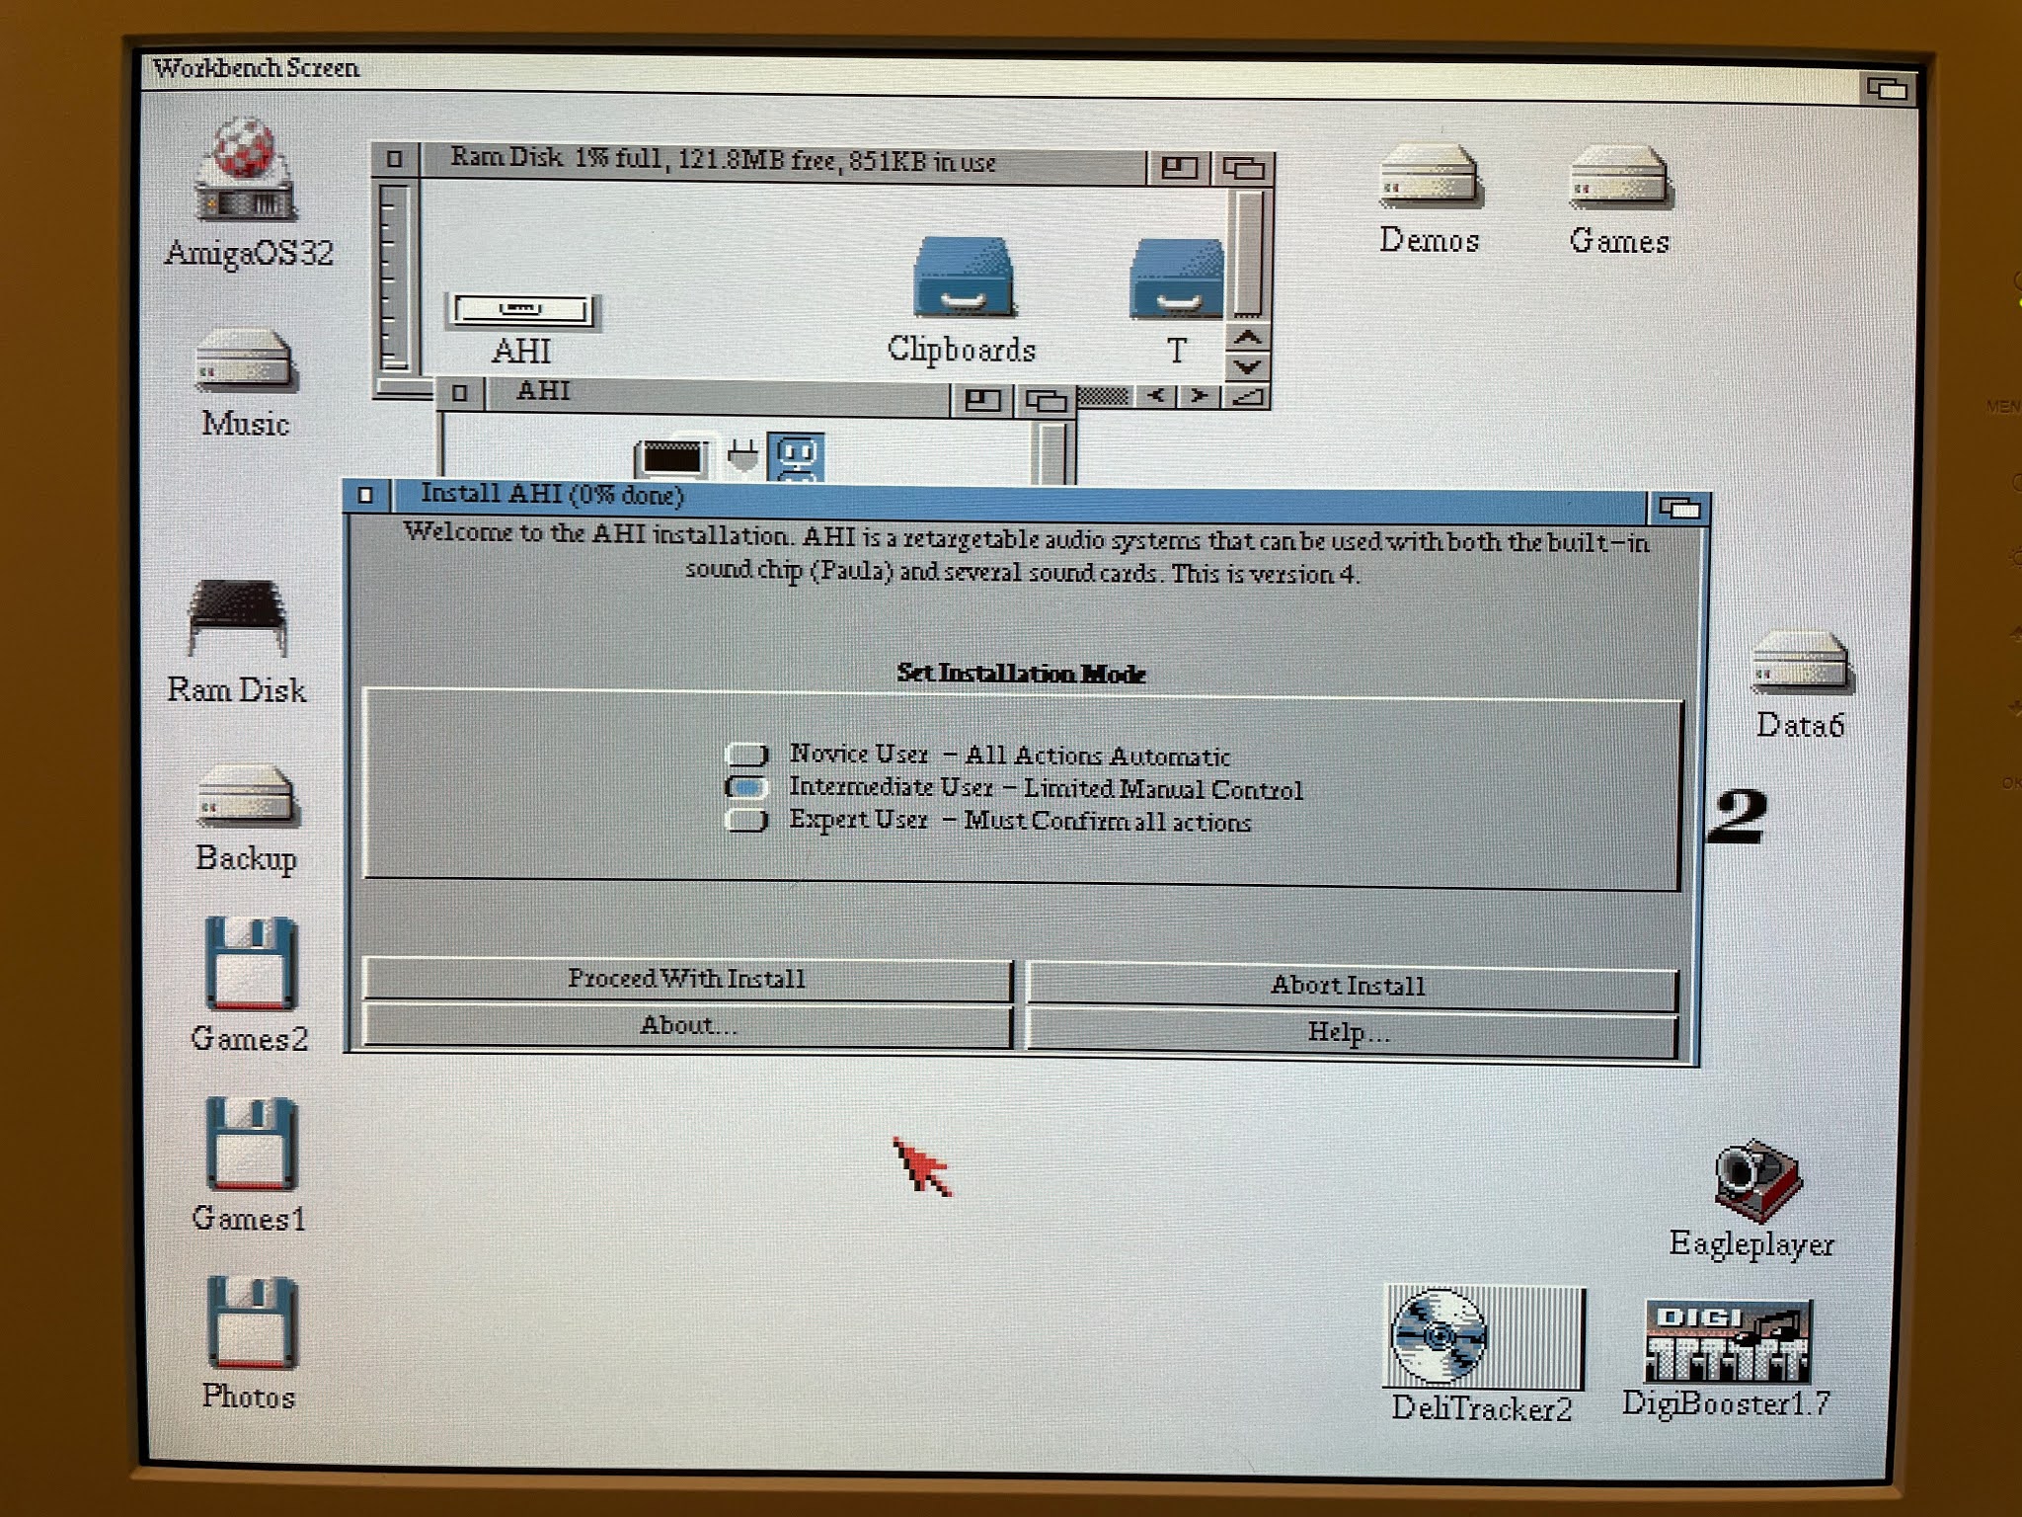Open the About... button in installer

(687, 1025)
